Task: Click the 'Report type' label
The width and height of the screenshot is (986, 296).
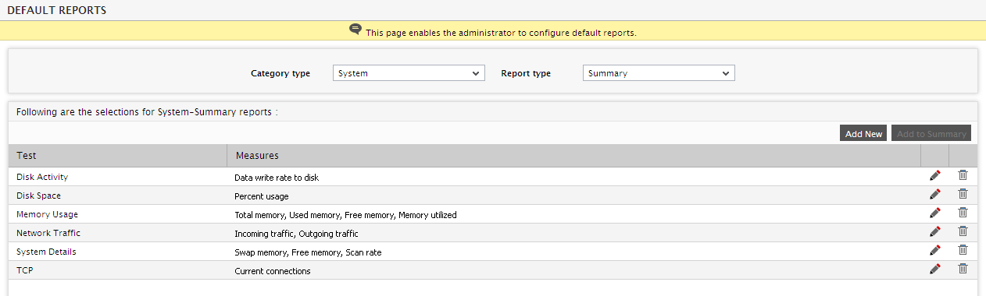Action: click(x=526, y=73)
